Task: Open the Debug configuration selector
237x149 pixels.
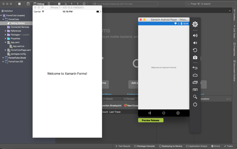Action: pyautogui.click(x=41, y=4)
